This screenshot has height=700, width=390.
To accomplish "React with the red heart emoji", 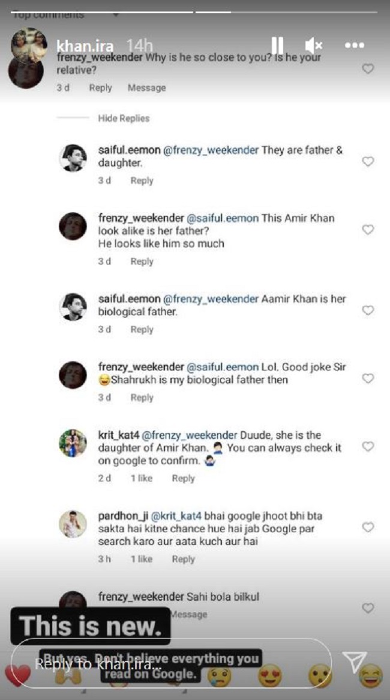I will coord(17,676).
